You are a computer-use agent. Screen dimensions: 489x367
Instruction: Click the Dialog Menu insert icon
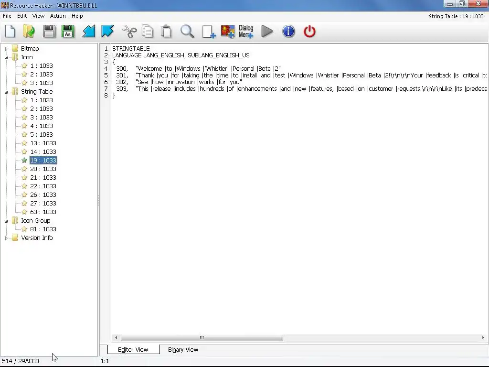[x=246, y=32]
